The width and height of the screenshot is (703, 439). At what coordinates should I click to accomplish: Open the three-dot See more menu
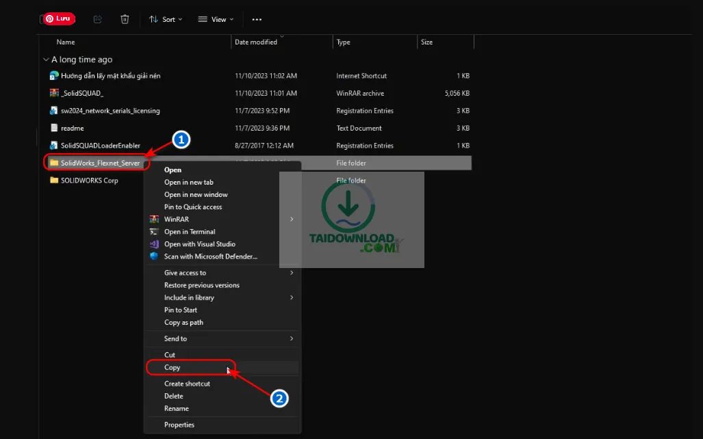[x=257, y=19]
